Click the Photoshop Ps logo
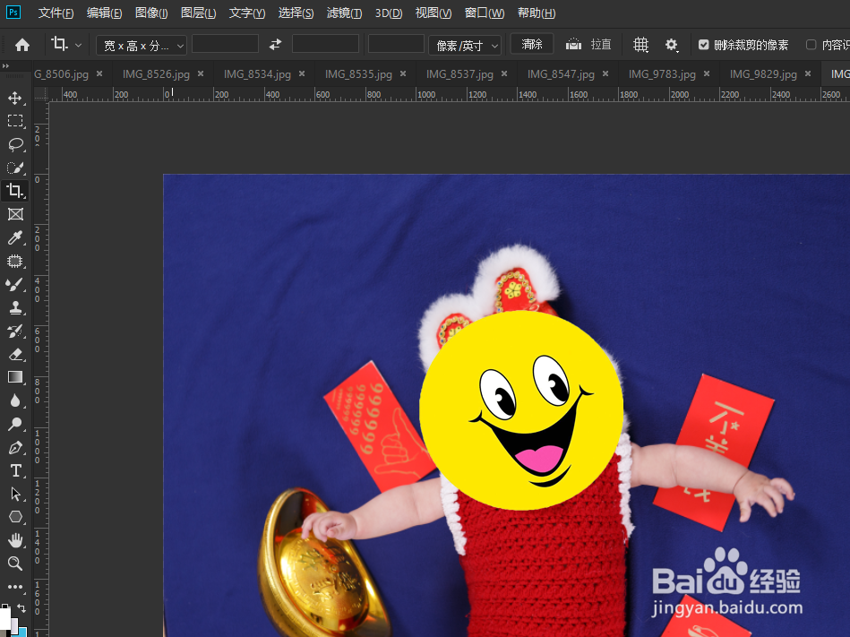850x637 pixels. (13, 12)
